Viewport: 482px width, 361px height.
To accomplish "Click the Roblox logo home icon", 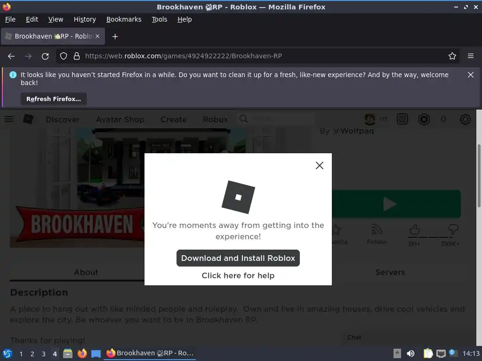I will coord(28,119).
